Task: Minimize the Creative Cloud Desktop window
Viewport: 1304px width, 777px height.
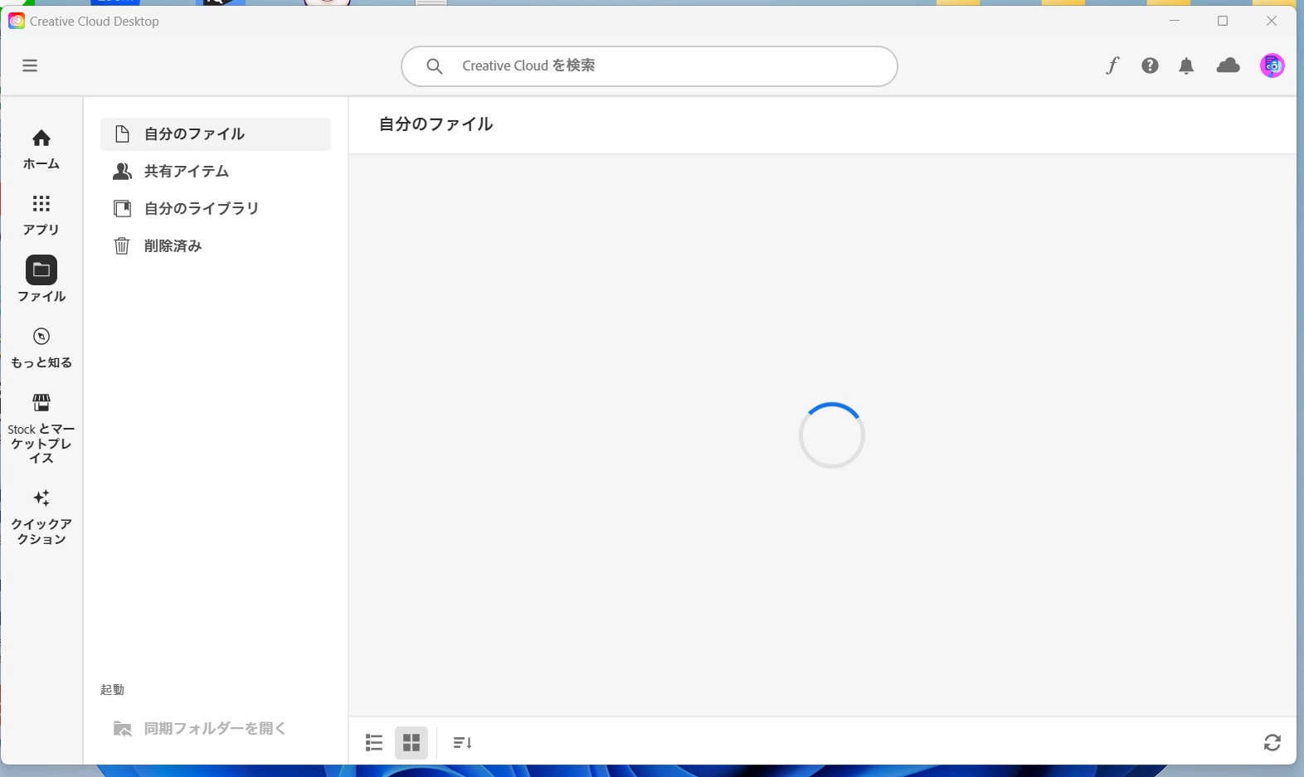Action: [1175, 21]
